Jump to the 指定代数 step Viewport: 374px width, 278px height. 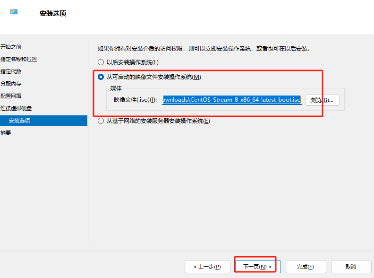click(11, 71)
